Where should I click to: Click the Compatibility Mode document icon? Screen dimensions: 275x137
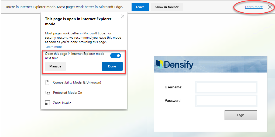pyautogui.click(x=47, y=82)
